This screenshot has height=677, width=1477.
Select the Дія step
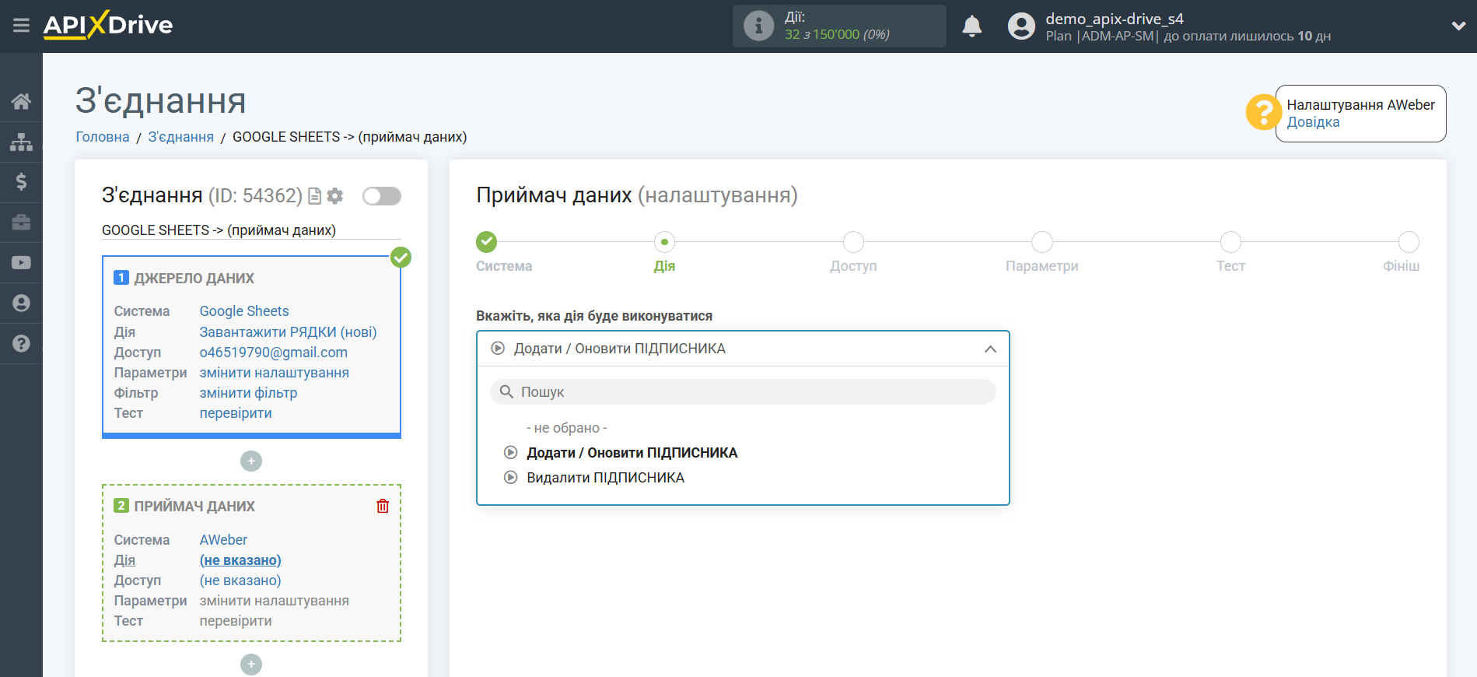point(664,242)
